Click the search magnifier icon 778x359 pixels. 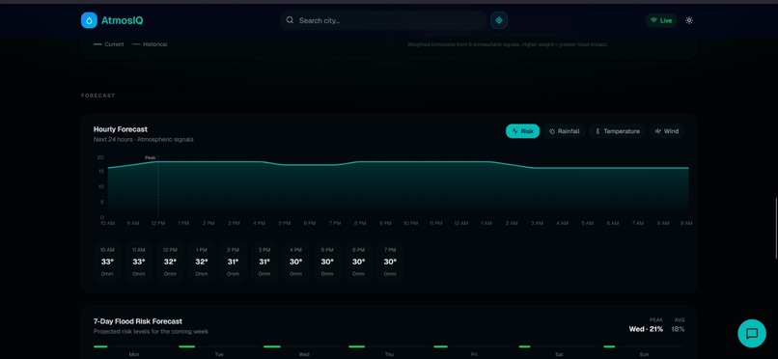(290, 20)
